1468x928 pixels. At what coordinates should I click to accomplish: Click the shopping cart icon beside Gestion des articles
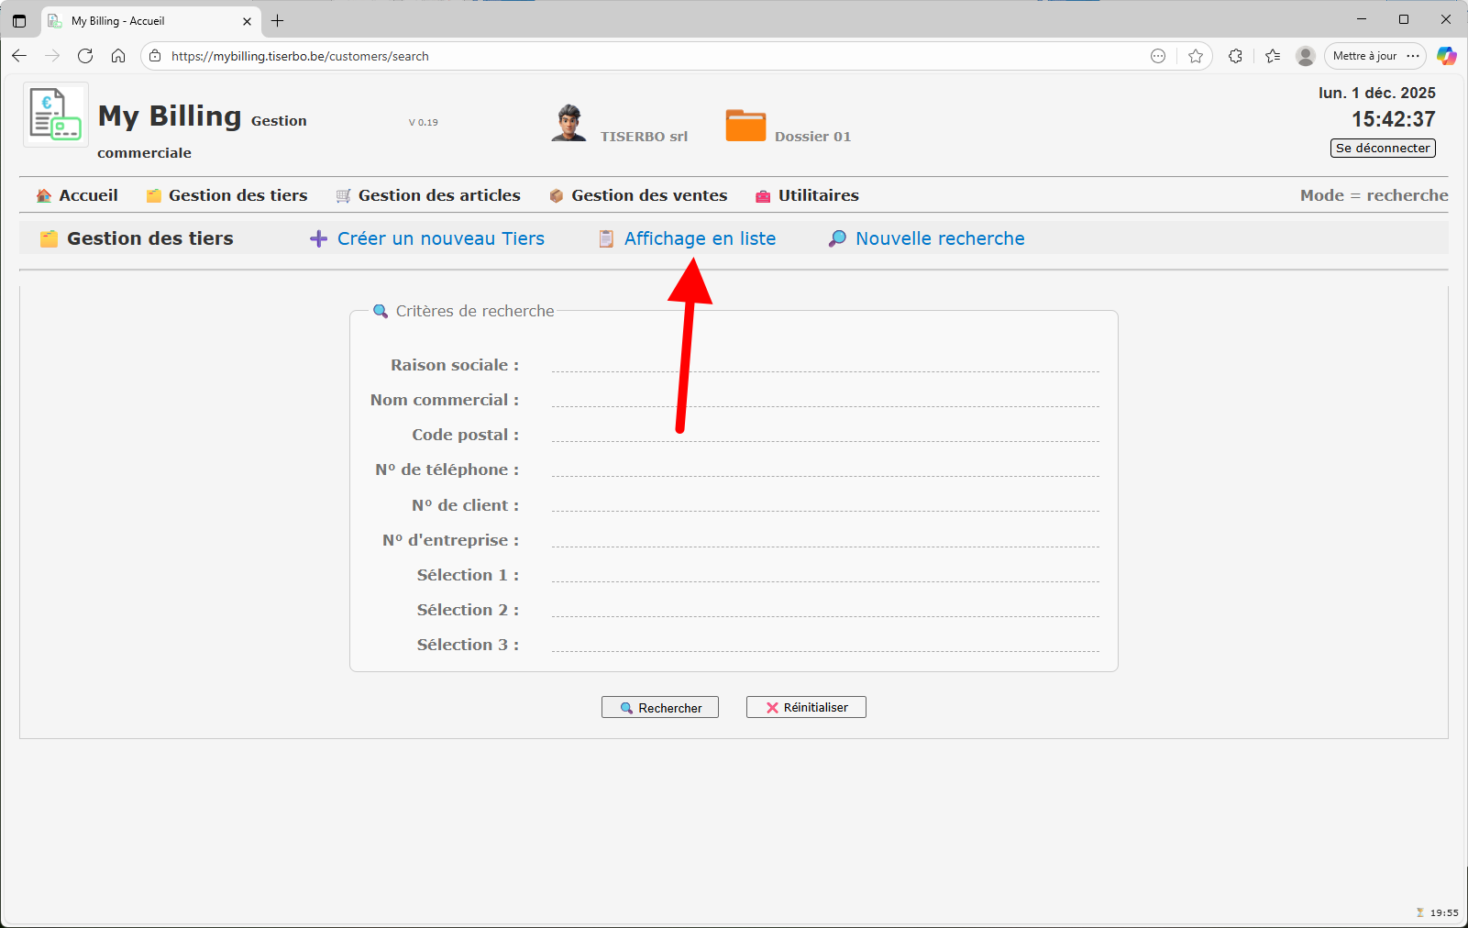[343, 194]
